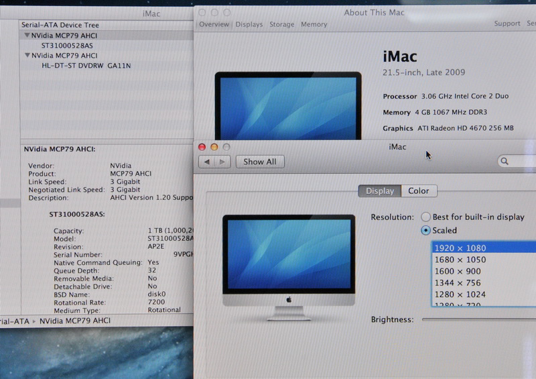Click the '21.5-inch, Late 2009' text
Image resolution: width=536 pixels, height=379 pixels.
424,72
